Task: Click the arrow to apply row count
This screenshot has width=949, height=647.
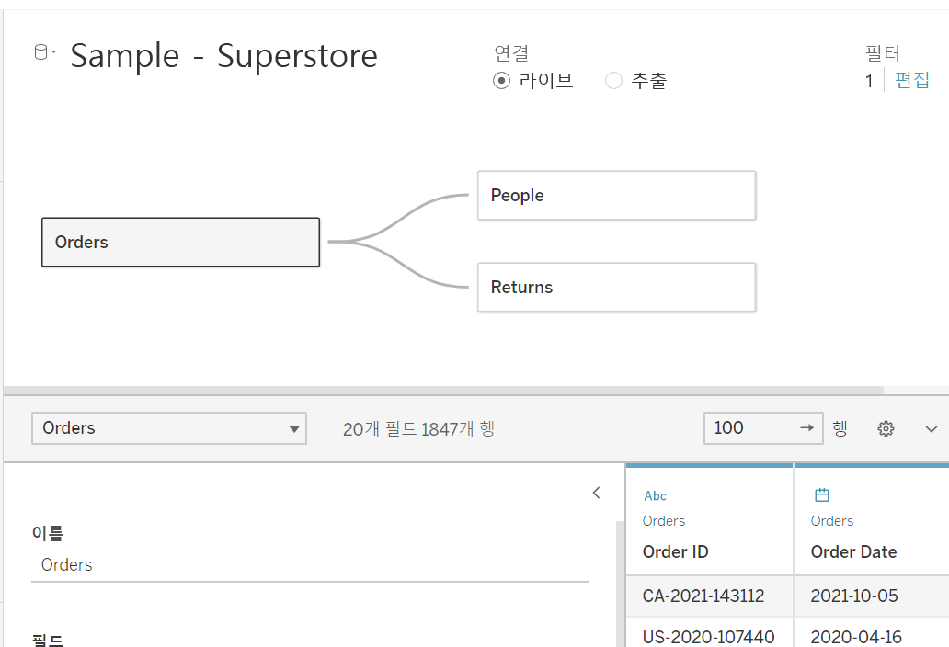Action: [806, 428]
